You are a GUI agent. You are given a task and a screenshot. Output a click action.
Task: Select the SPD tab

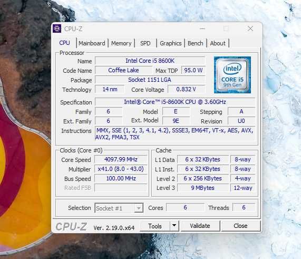point(145,43)
